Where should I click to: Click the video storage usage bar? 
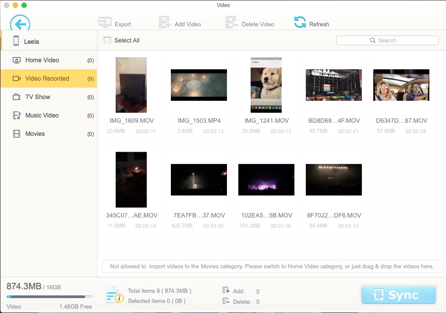point(50,297)
